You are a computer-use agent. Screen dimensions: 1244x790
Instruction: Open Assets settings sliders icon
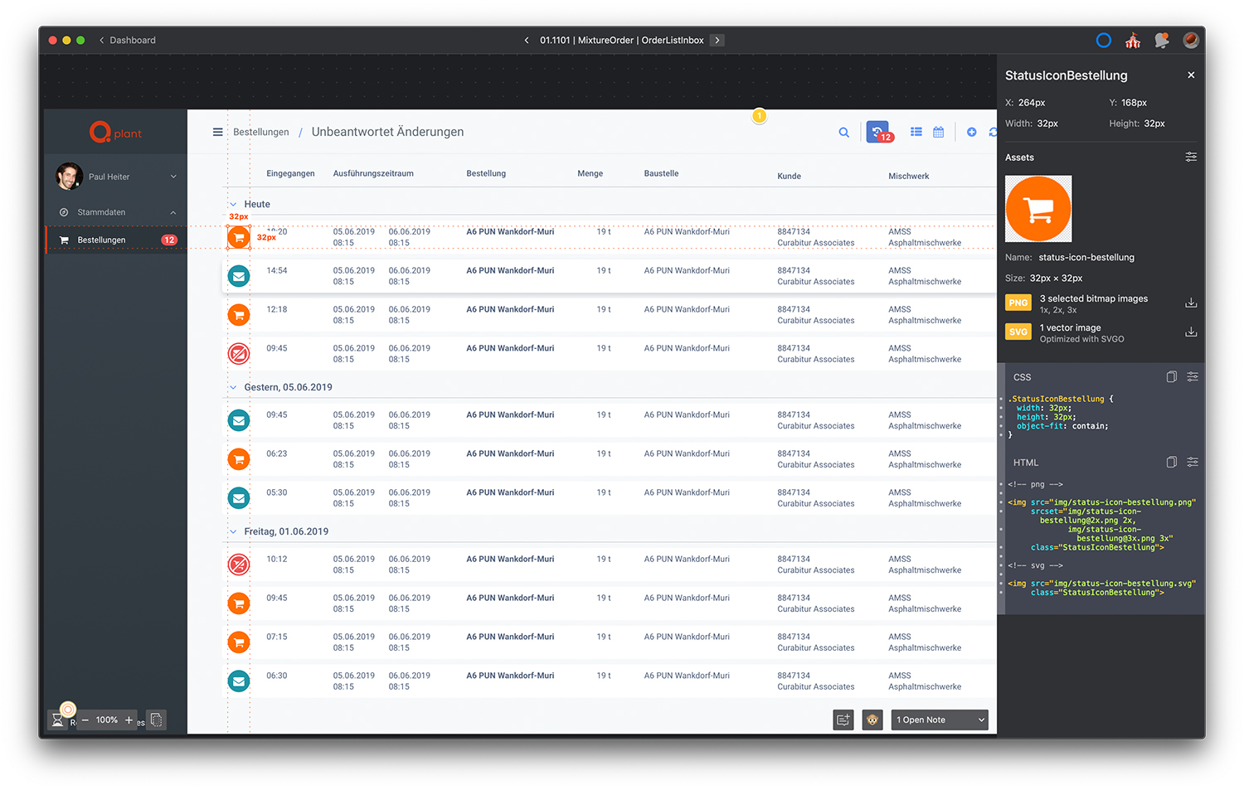1191,157
